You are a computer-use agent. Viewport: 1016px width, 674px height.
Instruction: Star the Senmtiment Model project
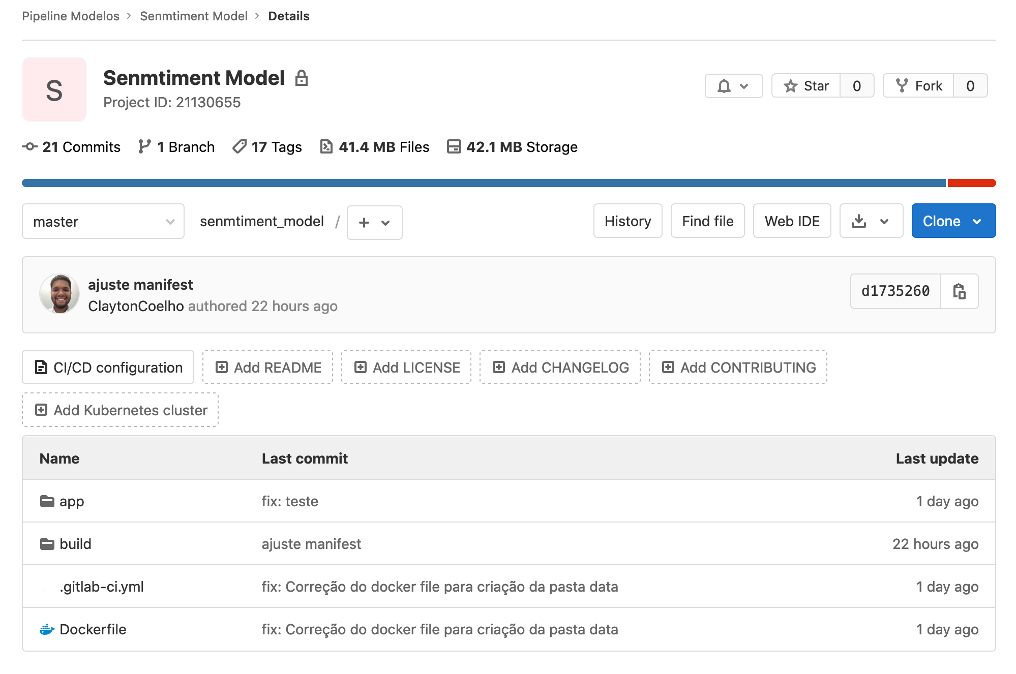(806, 86)
